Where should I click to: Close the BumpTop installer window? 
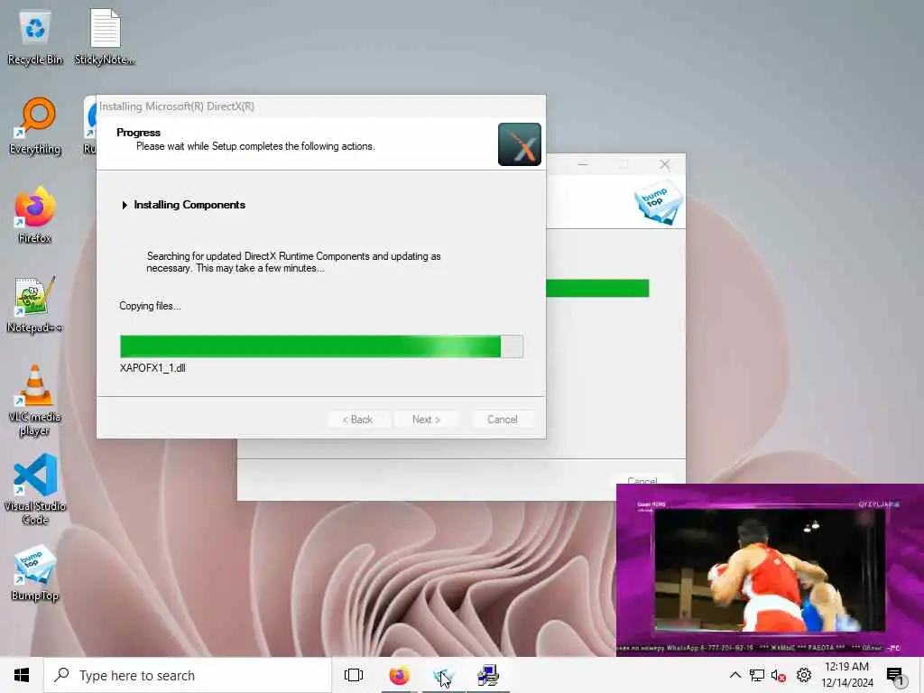(665, 164)
